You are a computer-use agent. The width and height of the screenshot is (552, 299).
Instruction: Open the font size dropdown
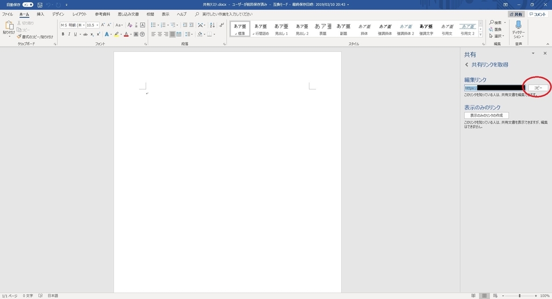click(x=97, y=25)
